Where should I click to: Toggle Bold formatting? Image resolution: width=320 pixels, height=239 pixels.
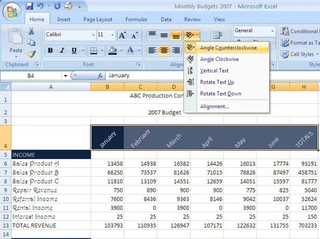coord(50,50)
